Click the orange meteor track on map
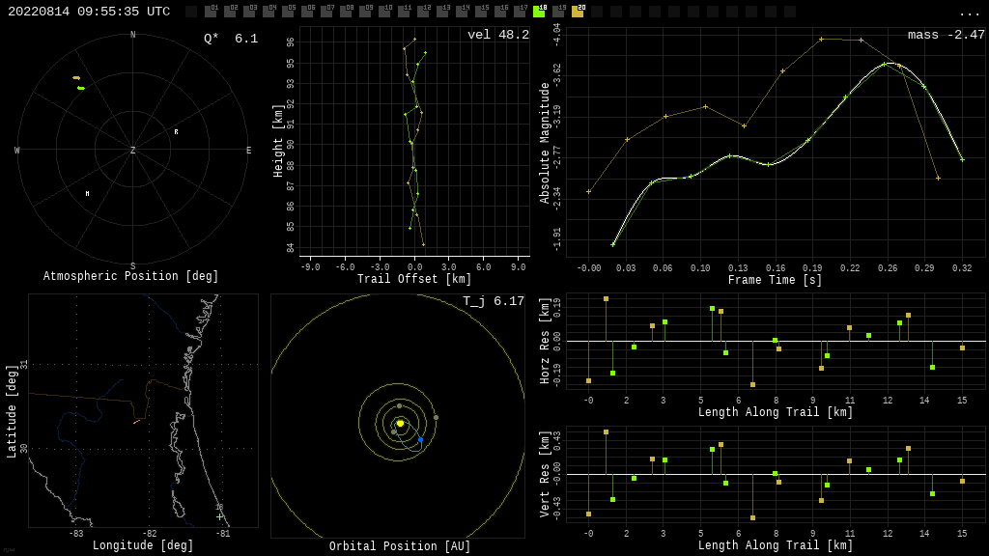 137,421
